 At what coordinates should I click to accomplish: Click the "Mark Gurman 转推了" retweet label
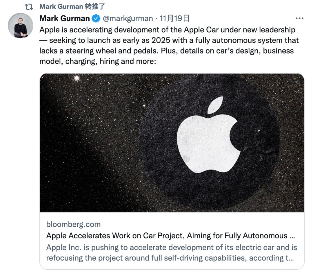72,6
